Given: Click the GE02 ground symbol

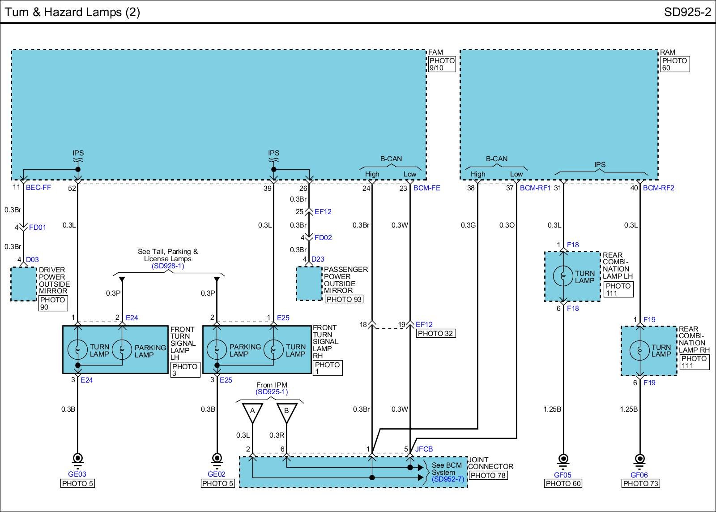Looking at the screenshot, I should click(217, 458).
